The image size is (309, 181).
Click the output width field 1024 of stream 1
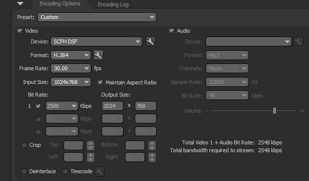click(x=112, y=106)
